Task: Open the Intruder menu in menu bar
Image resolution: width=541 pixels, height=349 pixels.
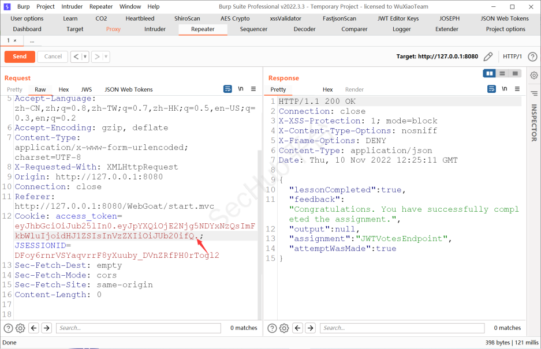Action: coord(72,6)
